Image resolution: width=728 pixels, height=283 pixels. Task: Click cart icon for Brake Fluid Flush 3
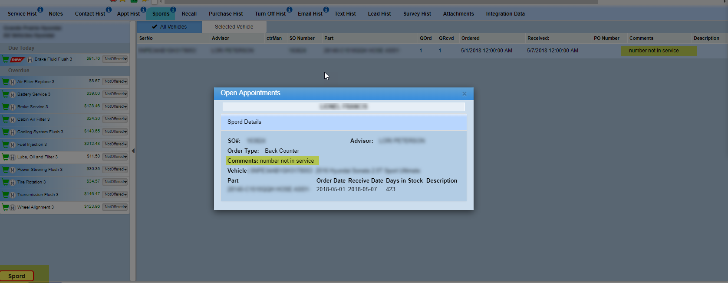click(x=5, y=59)
